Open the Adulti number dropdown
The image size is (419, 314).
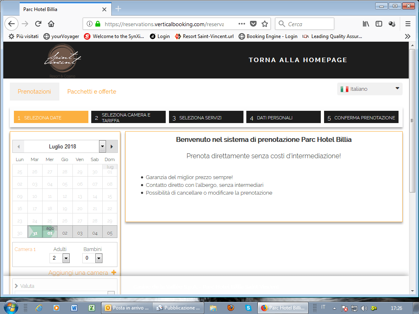coord(66,258)
